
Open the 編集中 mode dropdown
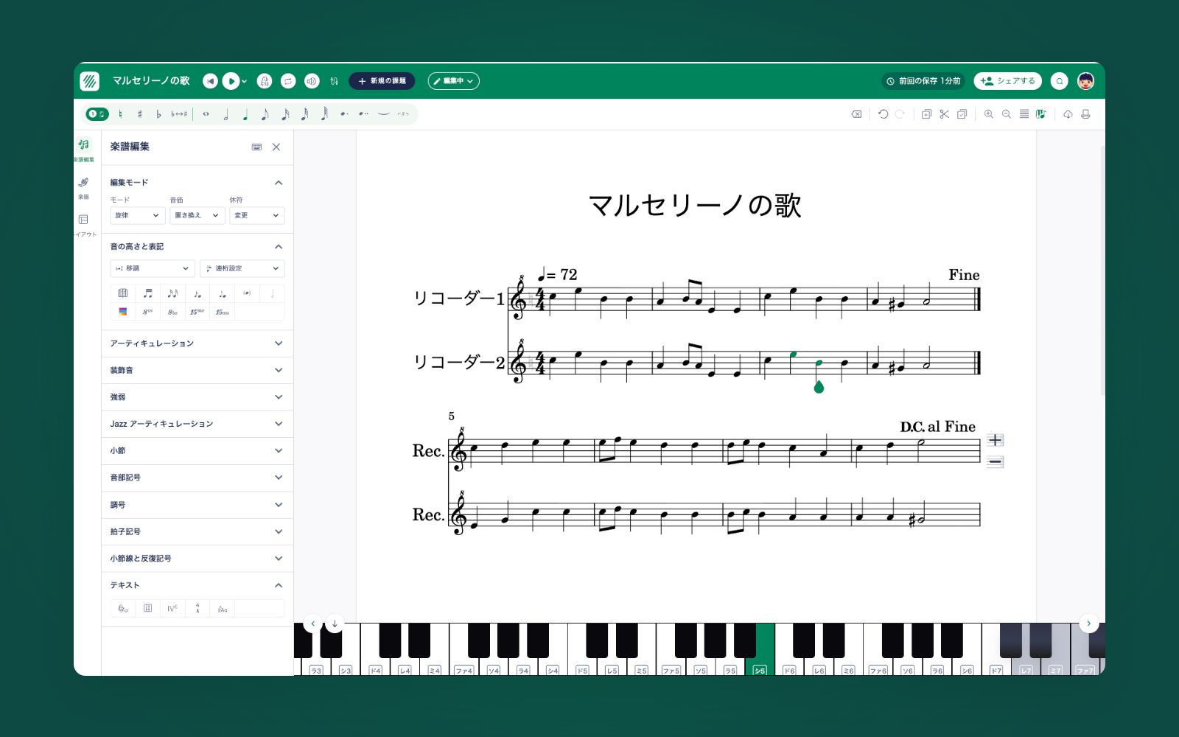coord(453,81)
